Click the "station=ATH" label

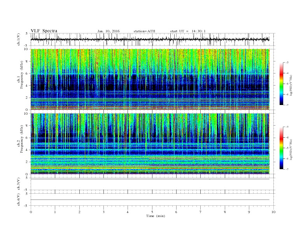tap(144, 31)
